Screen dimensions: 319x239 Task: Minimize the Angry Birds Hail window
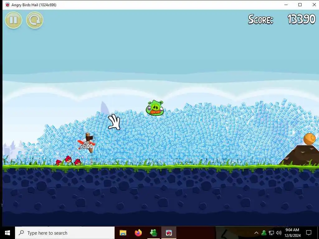(286, 5)
